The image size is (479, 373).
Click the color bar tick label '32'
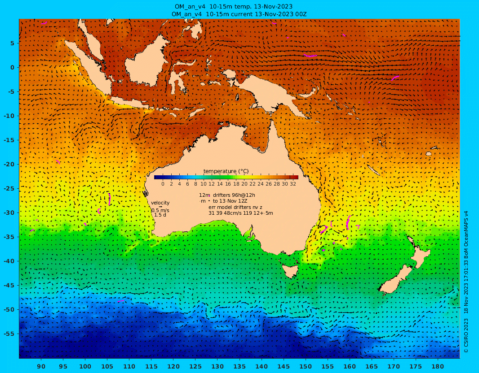293,184
